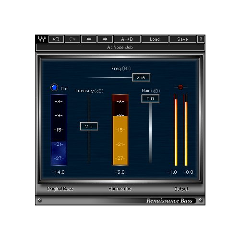Click the left output peak value -1.0
The width and height of the screenshot is (240, 240).
coord(172,172)
